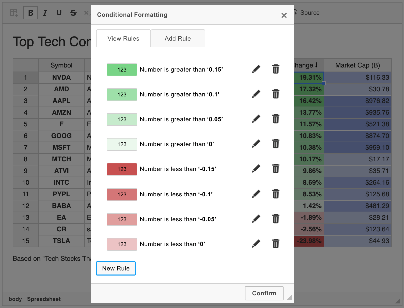The height and width of the screenshot is (308, 404).
Task: Select the NVDA symbol cell
Action: coord(61,77)
